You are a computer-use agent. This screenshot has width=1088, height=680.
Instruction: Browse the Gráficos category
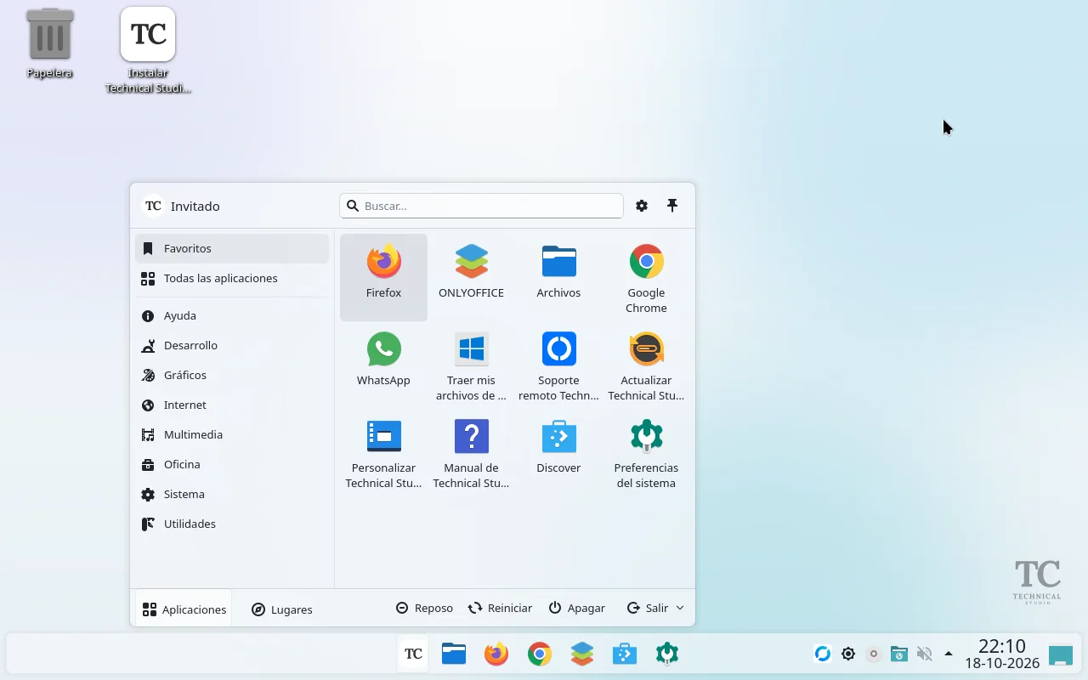click(x=232, y=375)
